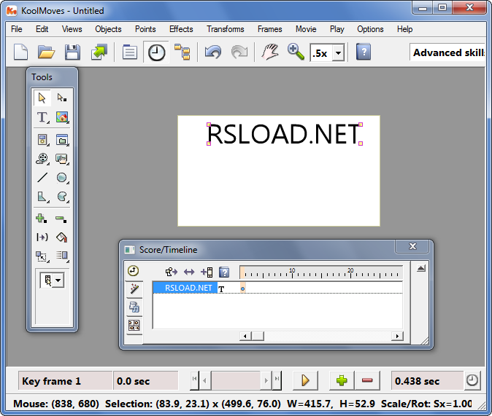
Task: Open the Score/Timeline help icon
Action: tap(224, 272)
